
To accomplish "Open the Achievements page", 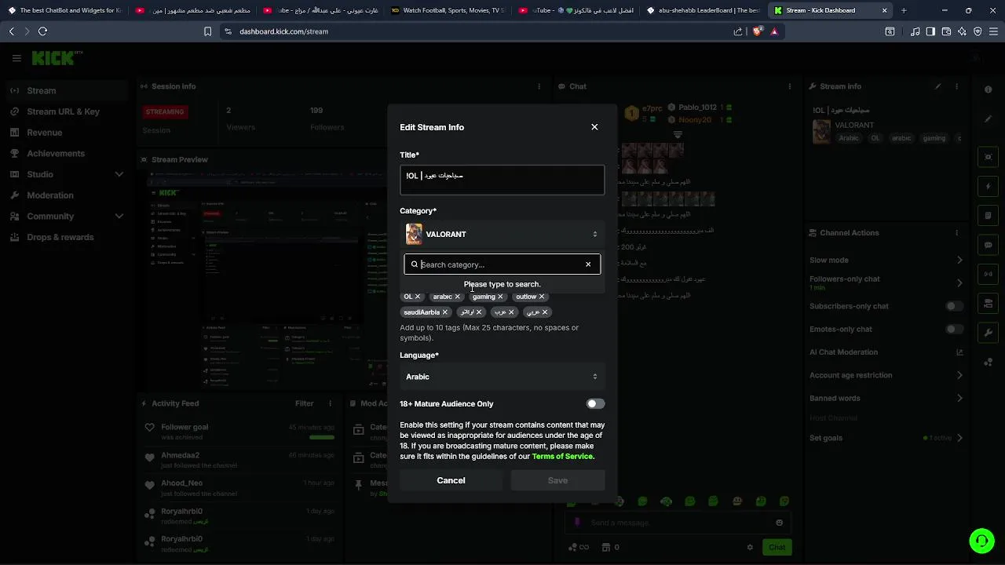I will click(67, 154).
